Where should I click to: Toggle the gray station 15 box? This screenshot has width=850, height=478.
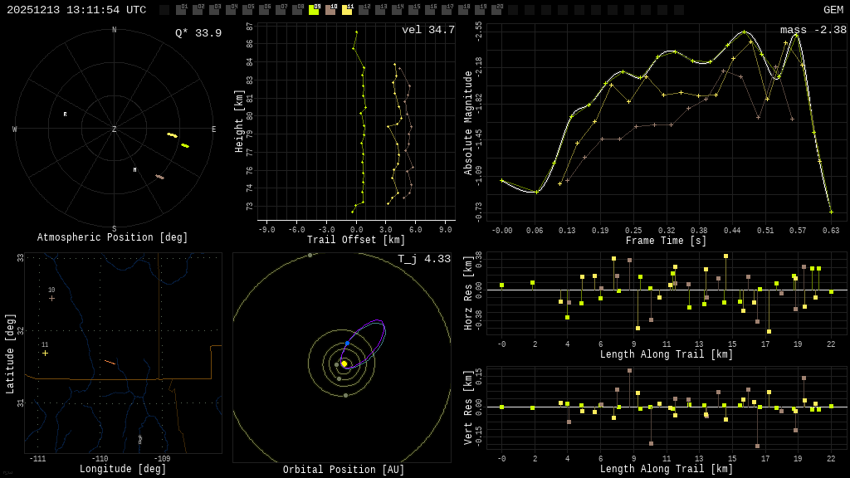click(x=413, y=10)
